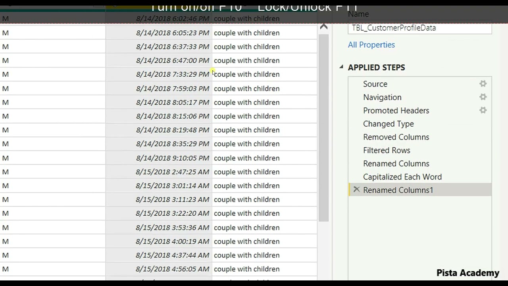This screenshot has width=508, height=286.
Task: Click the M cell in 8:35:29 PM row
Action: (x=53, y=144)
